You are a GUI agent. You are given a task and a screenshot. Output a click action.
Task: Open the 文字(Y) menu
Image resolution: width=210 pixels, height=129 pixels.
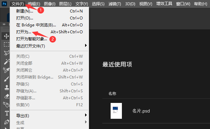tap(82, 4)
